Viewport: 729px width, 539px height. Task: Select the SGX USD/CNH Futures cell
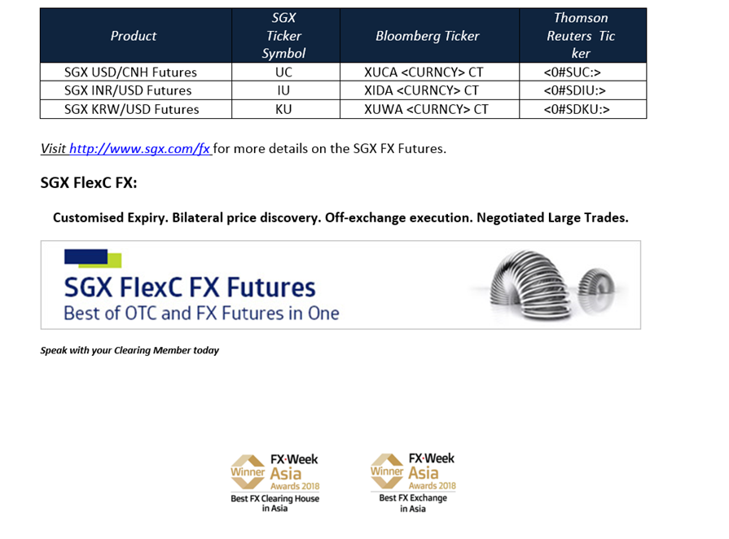[x=136, y=72]
